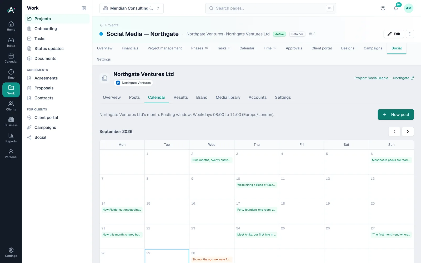This screenshot has width=421, height=263.
Task: Open 'Nine months, twenty custo…' post
Action: point(212,160)
